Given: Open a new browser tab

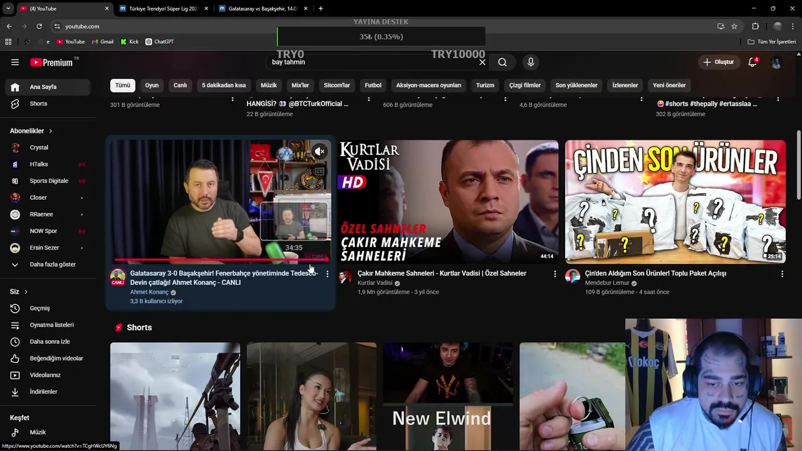Looking at the screenshot, I should pyautogui.click(x=321, y=9).
